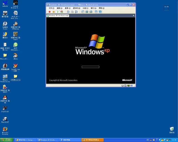Toggle the sidebar view toolbar icon
Viewport: 178px width, 142px height.
click(x=83, y=12)
